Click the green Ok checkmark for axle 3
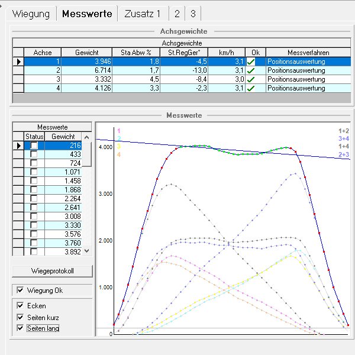 tap(251, 79)
